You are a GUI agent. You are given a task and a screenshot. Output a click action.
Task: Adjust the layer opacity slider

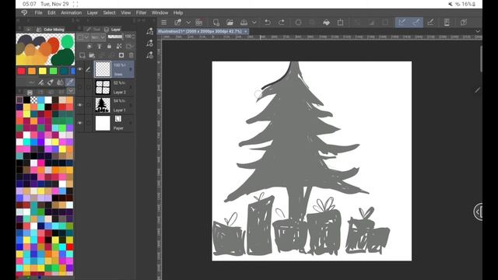point(115,37)
